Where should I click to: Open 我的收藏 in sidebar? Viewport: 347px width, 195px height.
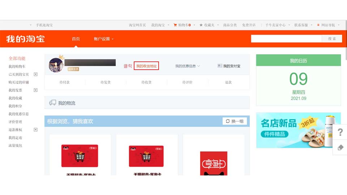(x=15, y=98)
